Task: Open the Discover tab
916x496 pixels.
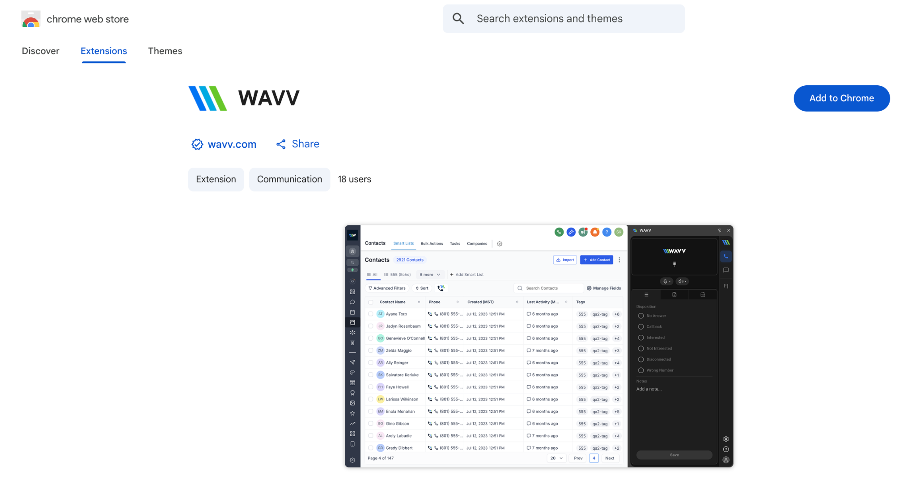Action: point(40,51)
